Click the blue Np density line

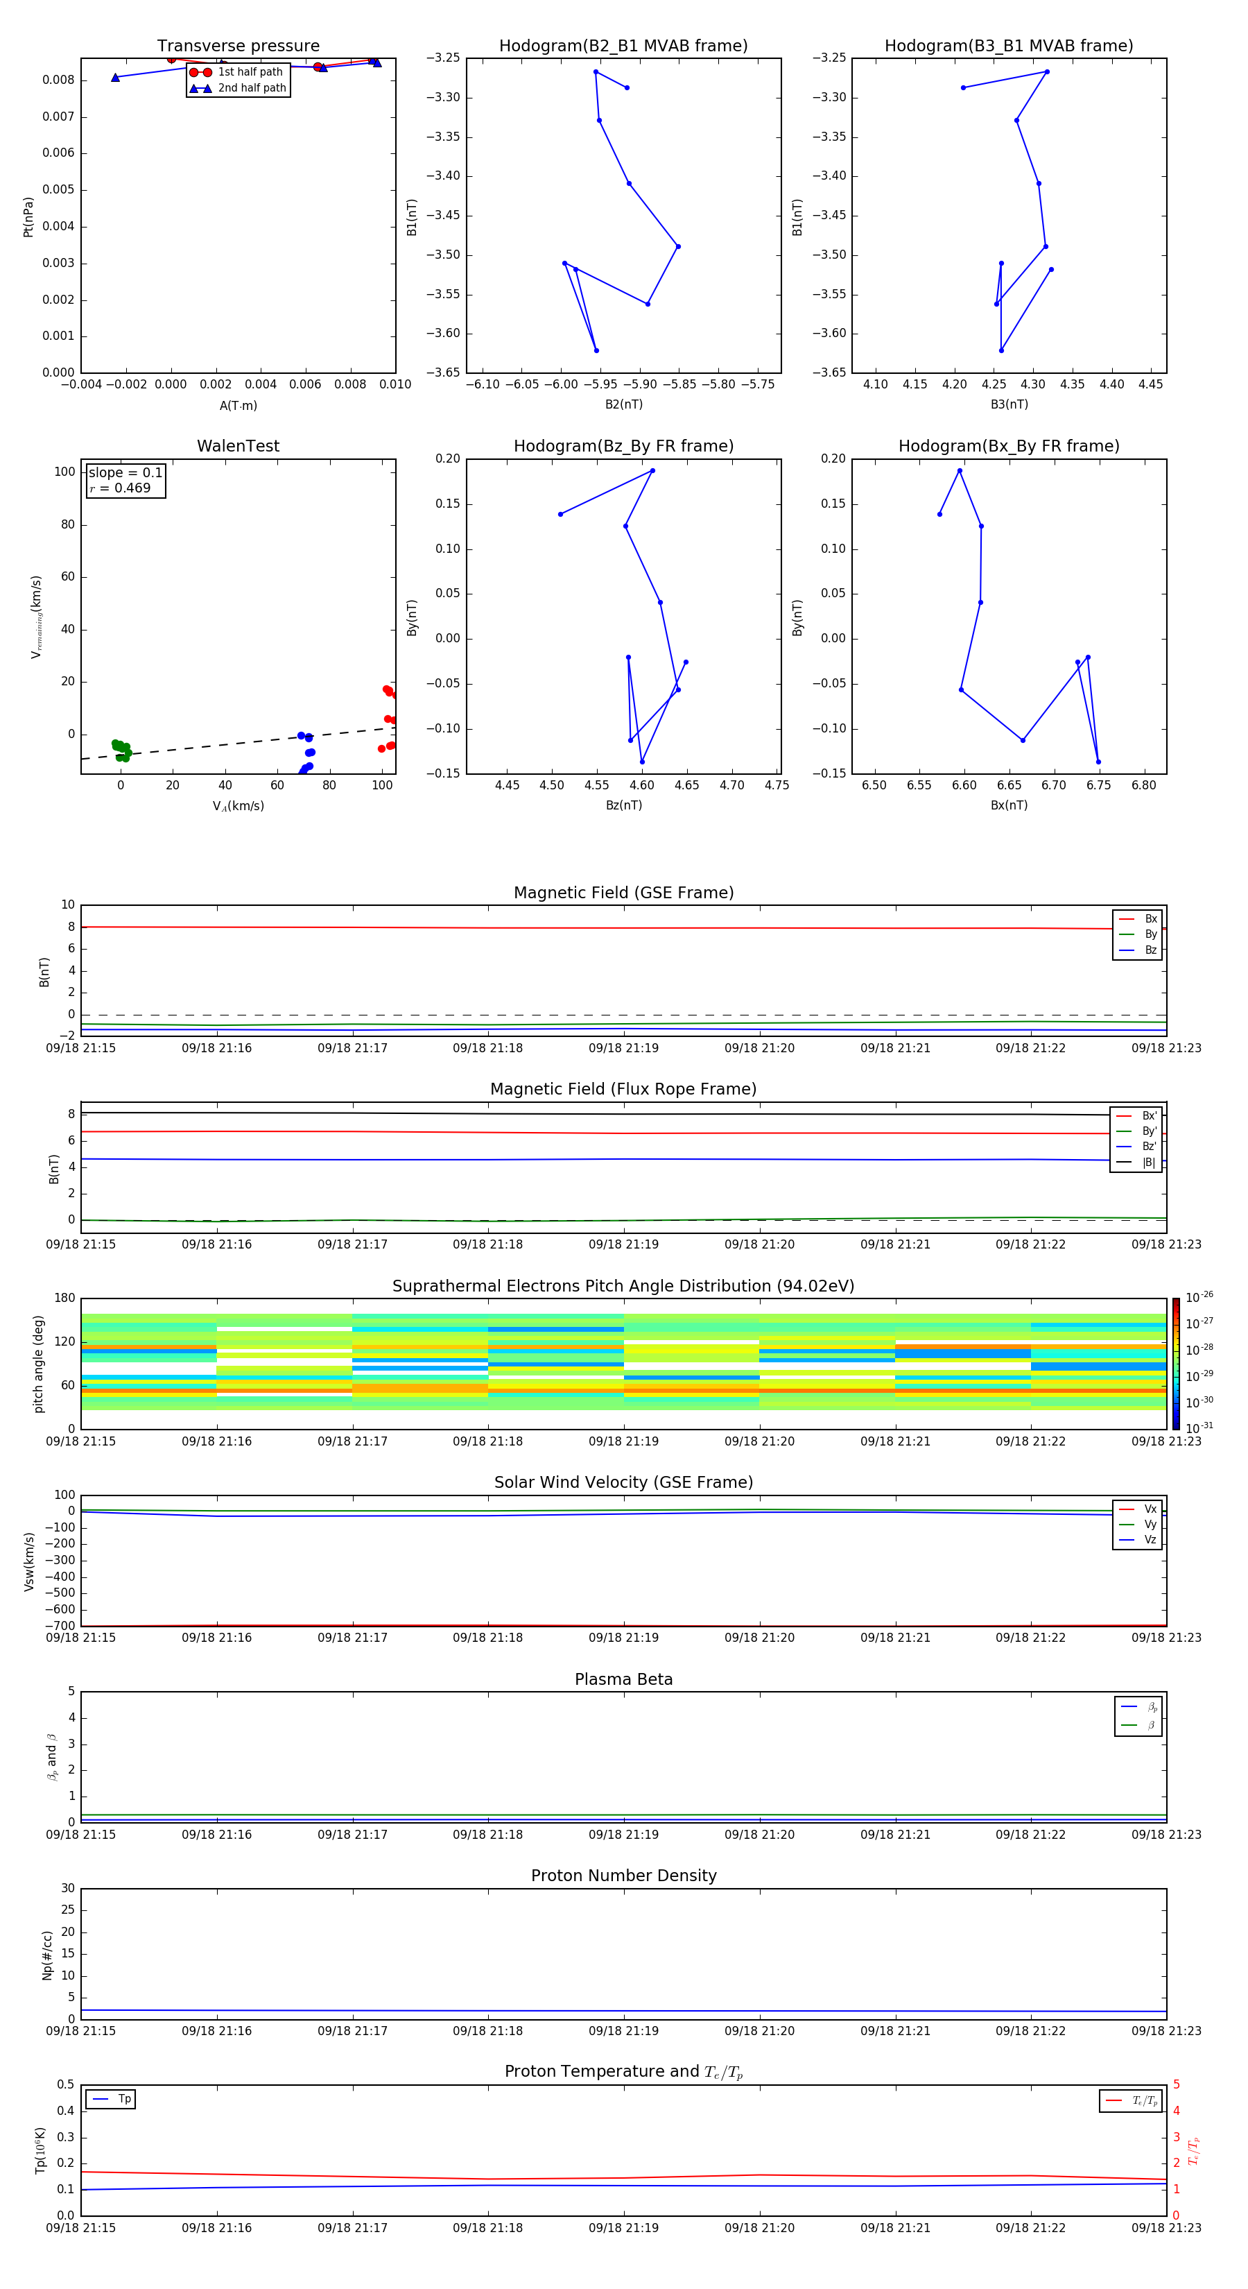[x=623, y=2011]
